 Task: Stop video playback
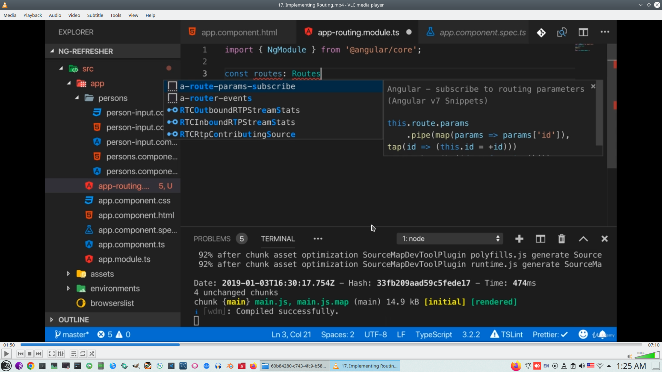pos(30,354)
